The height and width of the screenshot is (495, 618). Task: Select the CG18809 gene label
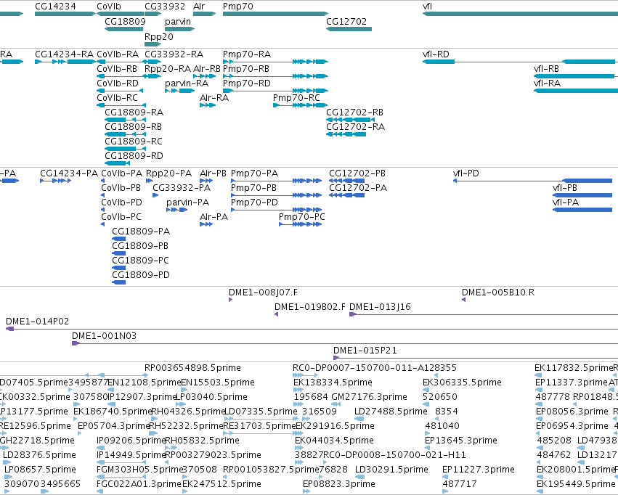coord(125,21)
